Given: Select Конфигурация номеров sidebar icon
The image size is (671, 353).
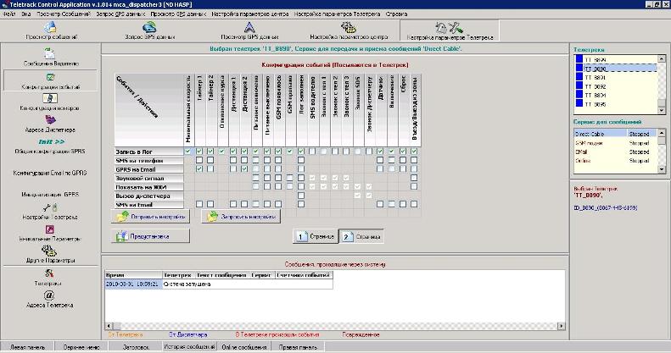Looking at the screenshot, I should click(x=49, y=103).
